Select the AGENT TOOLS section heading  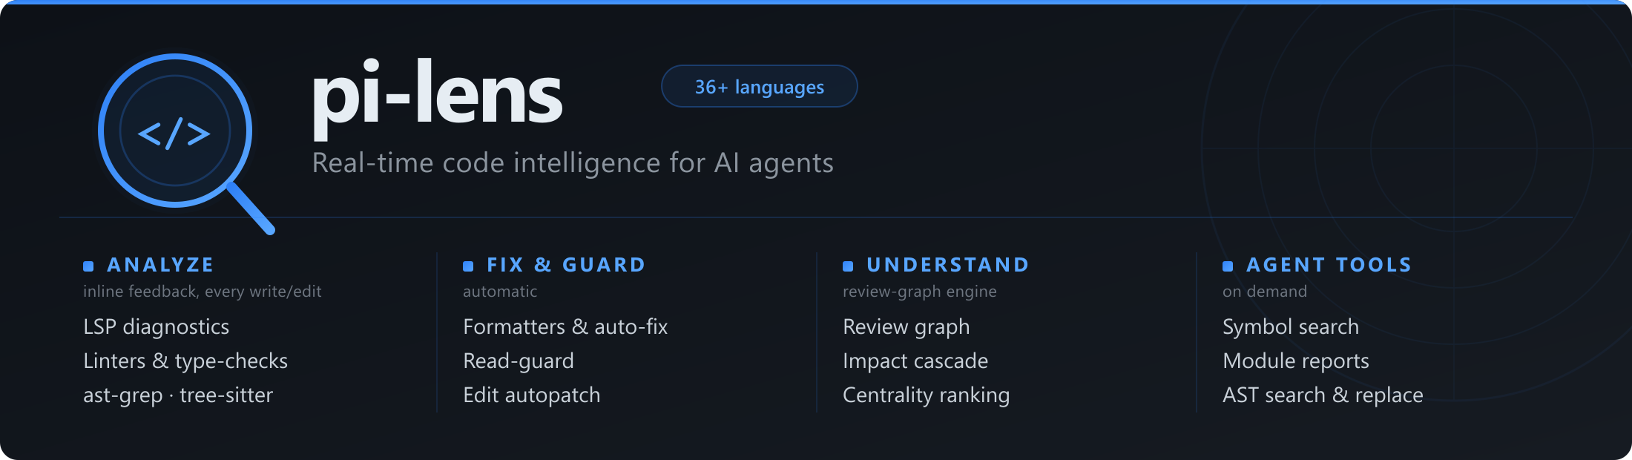click(x=1329, y=265)
